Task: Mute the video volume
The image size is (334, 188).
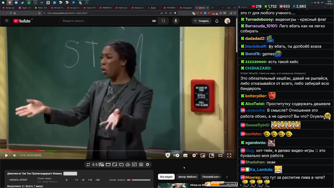Action: 15,155
